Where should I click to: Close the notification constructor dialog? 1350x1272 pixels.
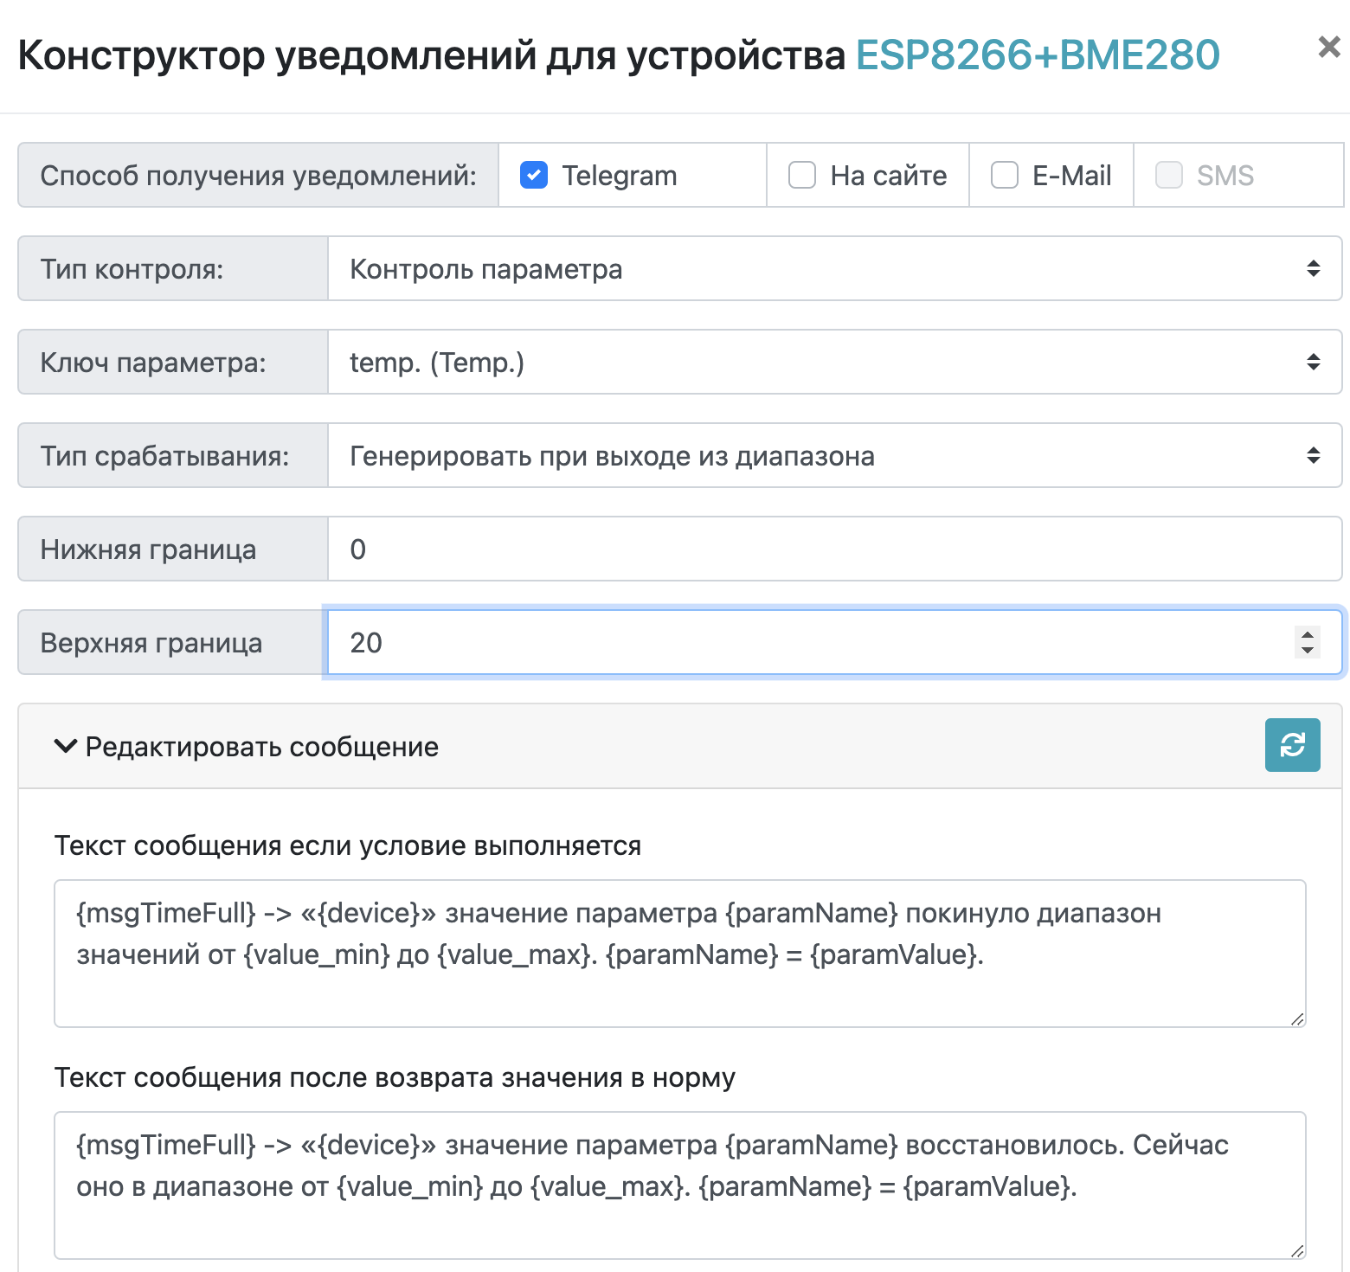coord(1329,47)
